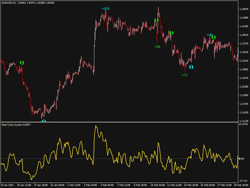Select the +50 profit label

210,35
